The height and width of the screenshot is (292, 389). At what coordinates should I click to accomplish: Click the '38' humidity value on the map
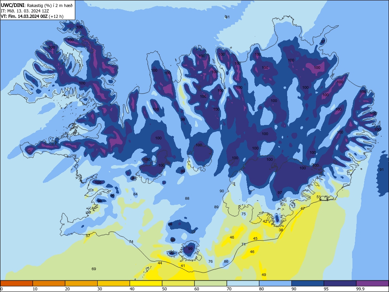click(x=281, y=230)
